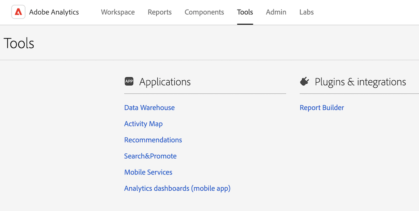Go to the Admin tab
This screenshot has height=211, width=419.
pos(276,12)
